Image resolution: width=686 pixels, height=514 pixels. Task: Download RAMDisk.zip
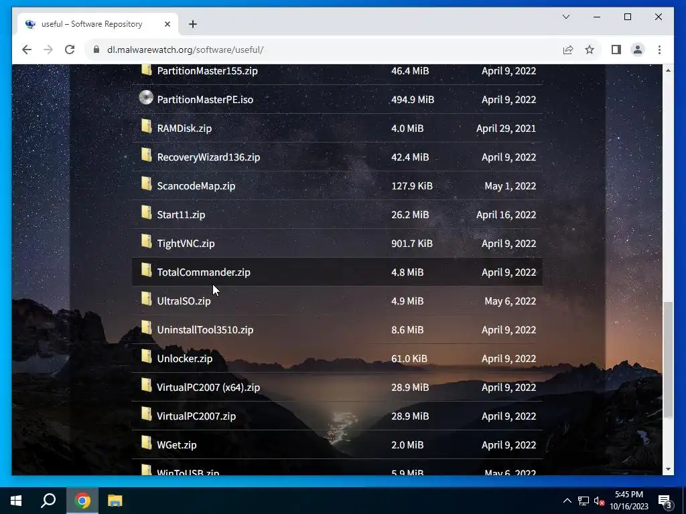(184, 128)
